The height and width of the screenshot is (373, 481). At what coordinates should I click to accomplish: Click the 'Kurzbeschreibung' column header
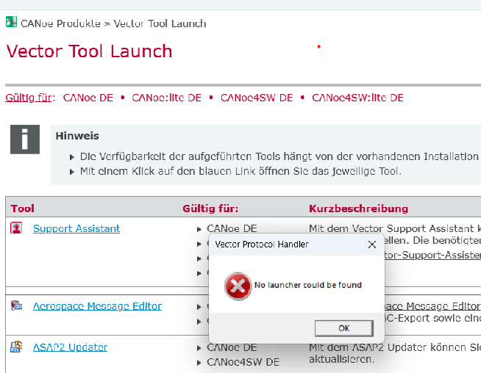tap(358, 209)
